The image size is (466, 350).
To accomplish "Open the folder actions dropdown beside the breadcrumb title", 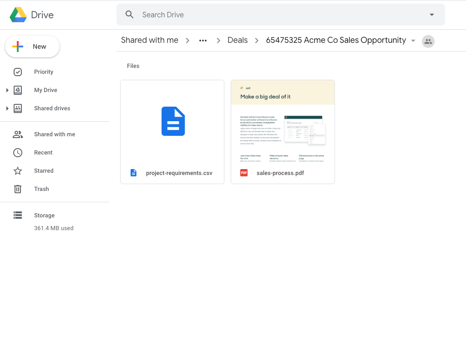I will [x=413, y=40].
